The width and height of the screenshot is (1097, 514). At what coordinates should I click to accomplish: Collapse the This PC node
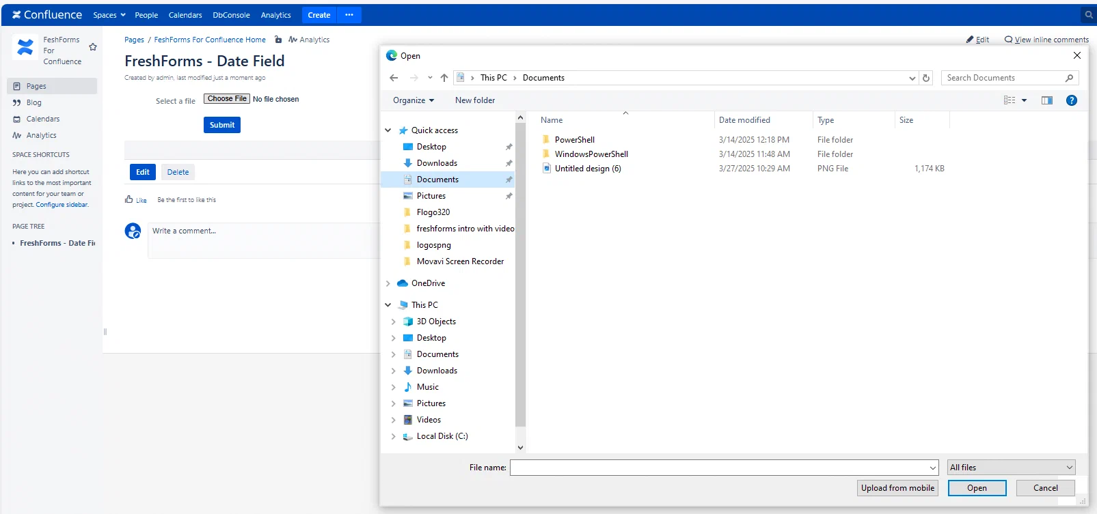coord(388,305)
